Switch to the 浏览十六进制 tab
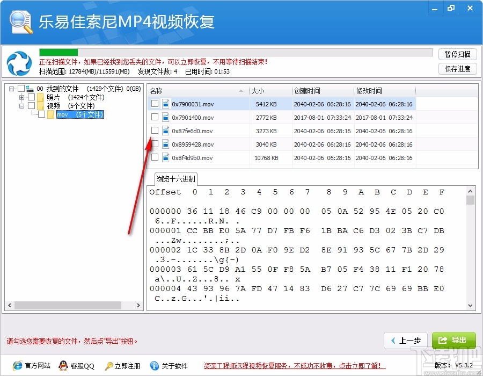The image size is (483, 376). (174, 179)
